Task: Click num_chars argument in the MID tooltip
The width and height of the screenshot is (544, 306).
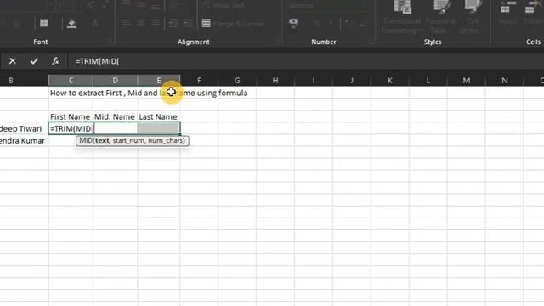Action: [165, 140]
